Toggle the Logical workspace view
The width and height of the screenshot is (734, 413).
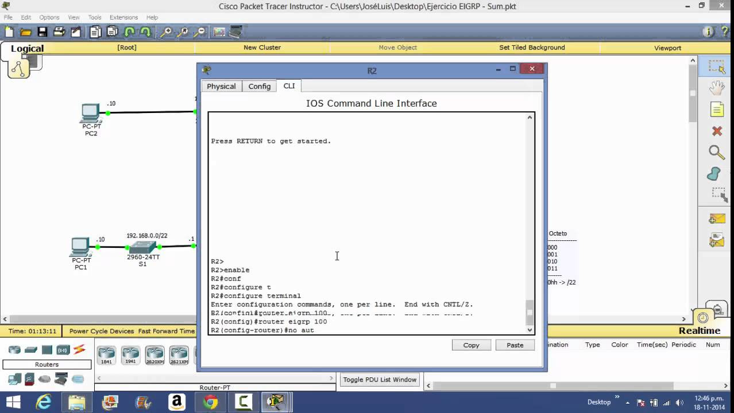click(x=27, y=48)
